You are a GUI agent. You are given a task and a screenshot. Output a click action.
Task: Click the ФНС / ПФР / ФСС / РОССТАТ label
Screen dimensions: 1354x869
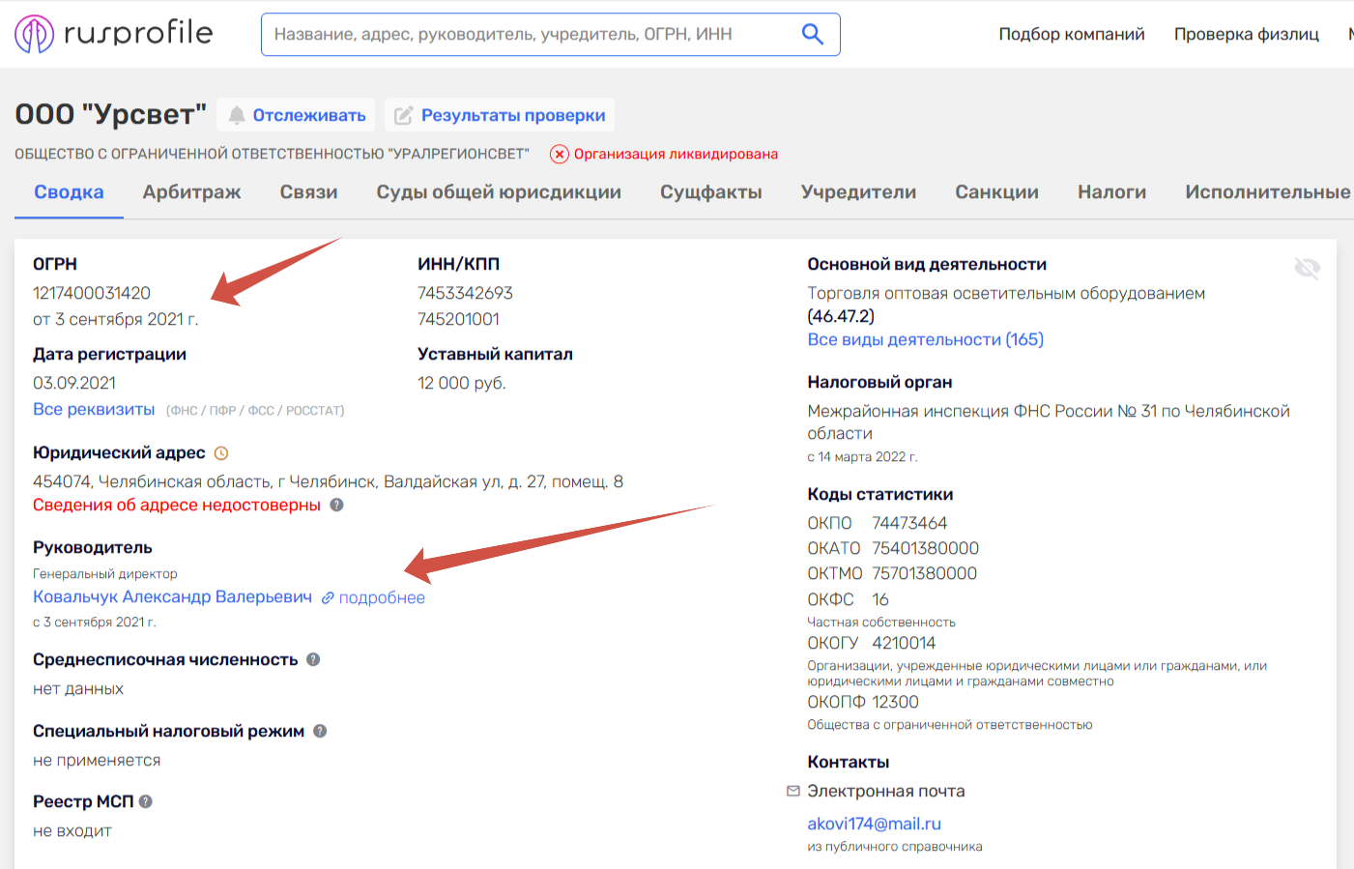tap(255, 411)
